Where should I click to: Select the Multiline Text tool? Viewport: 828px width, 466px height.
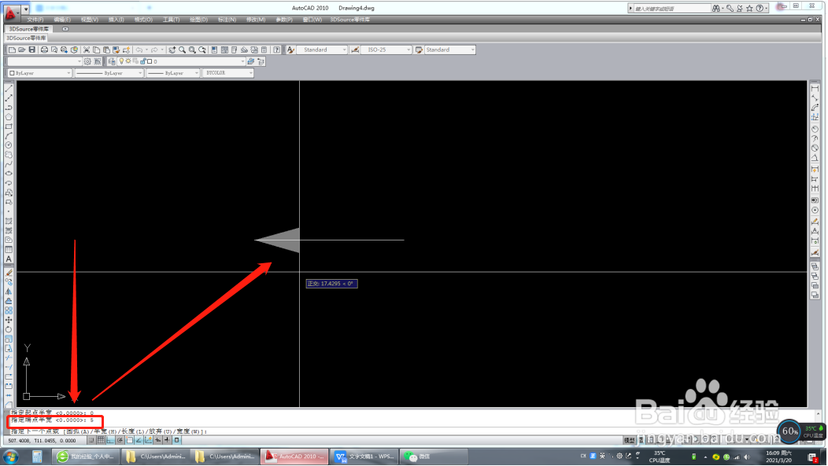9,259
